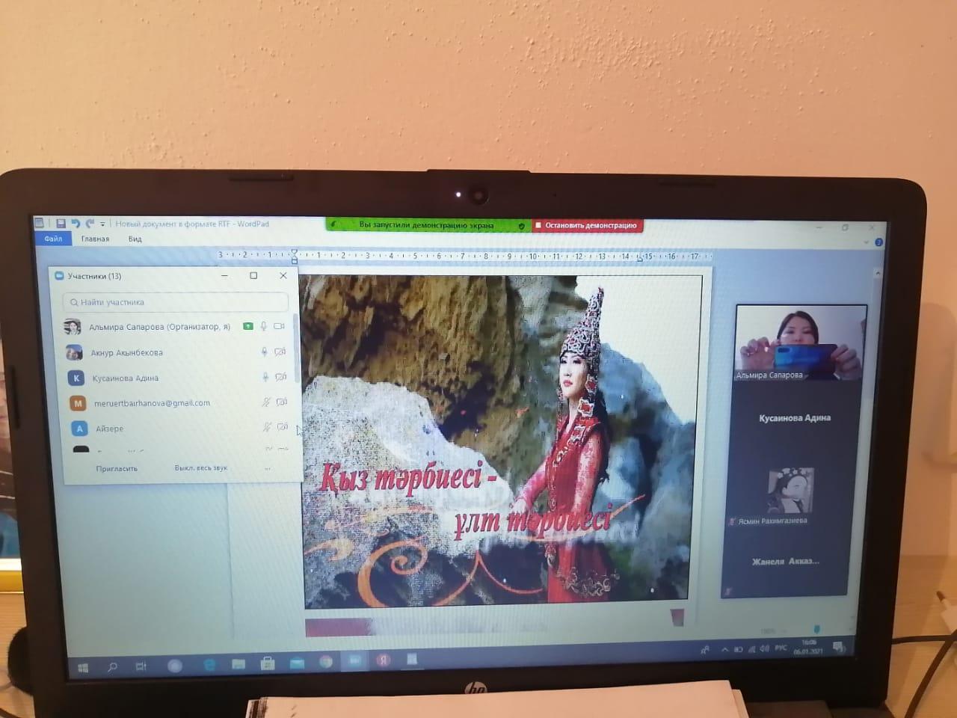
Task: Click the Кыз тәрбиесі image in document
Action: (x=501, y=440)
